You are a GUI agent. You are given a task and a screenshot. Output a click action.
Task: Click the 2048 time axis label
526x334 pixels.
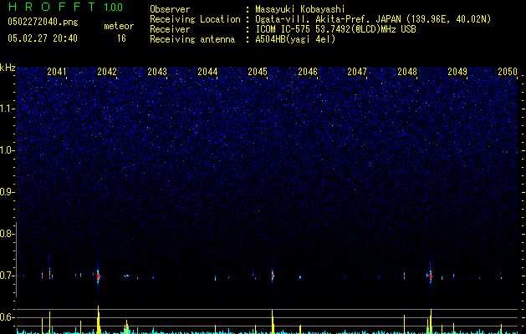(x=407, y=71)
